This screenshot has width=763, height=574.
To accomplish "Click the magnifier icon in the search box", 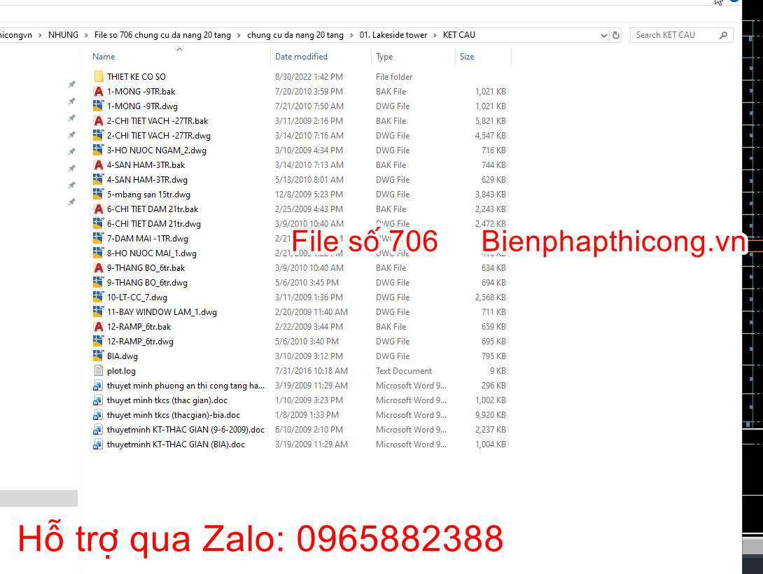I will tap(723, 35).
